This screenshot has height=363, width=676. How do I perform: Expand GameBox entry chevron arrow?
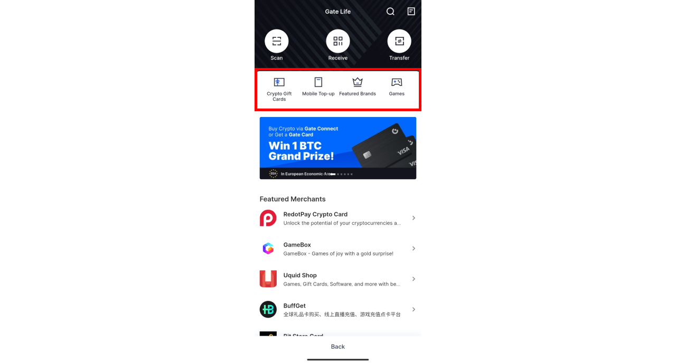click(414, 249)
